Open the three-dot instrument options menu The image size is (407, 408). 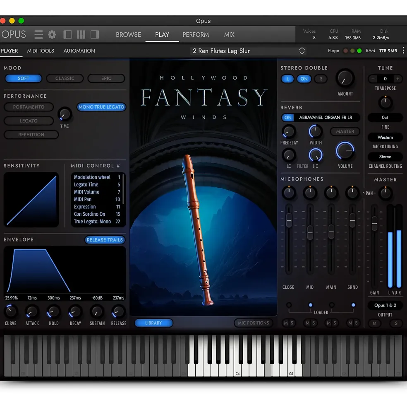(403, 51)
